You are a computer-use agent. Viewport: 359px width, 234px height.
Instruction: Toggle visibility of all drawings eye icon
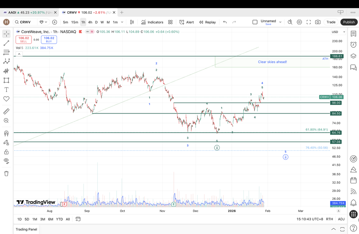[6, 161]
